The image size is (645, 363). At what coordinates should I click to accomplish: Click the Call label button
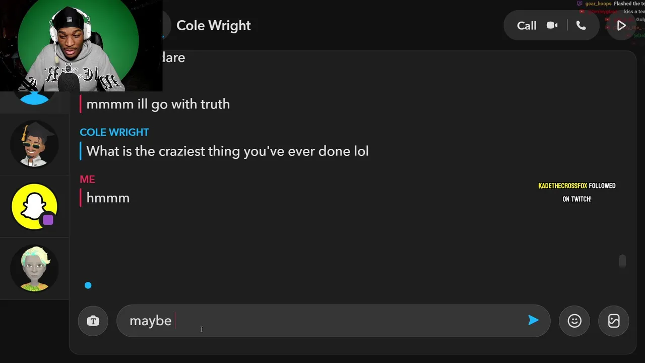click(527, 26)
